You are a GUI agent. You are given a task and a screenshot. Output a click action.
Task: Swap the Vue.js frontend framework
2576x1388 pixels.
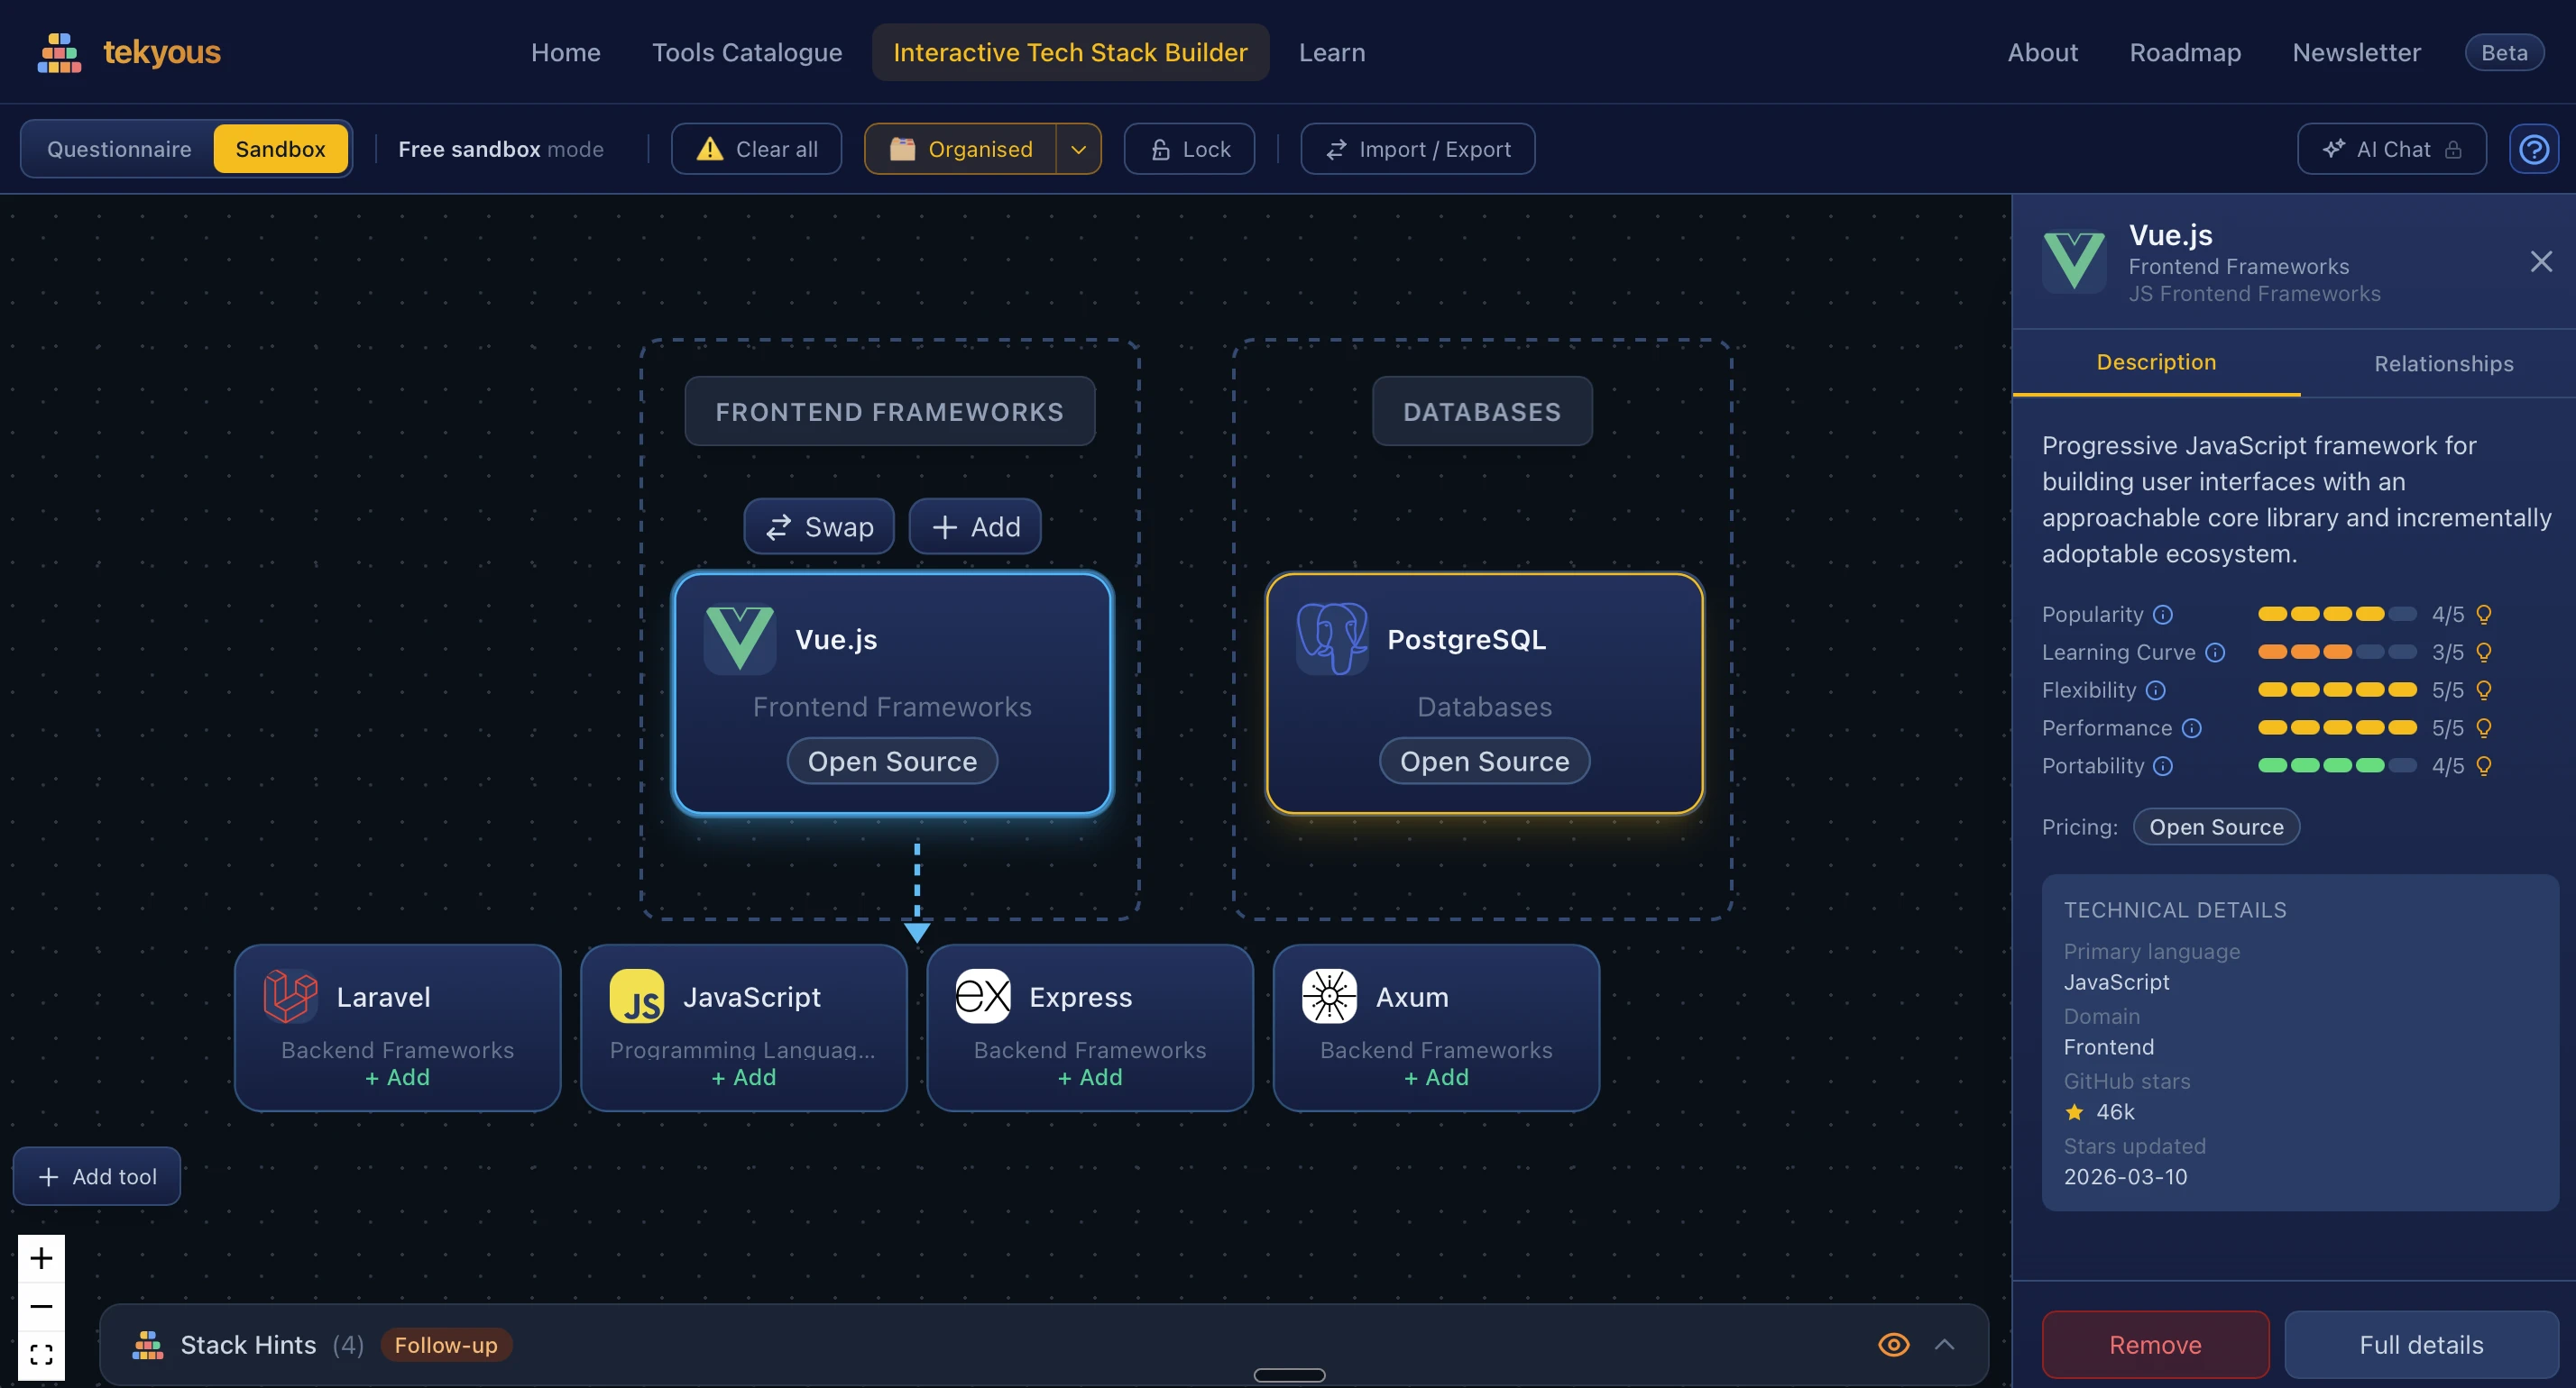(x=818, y=526)
